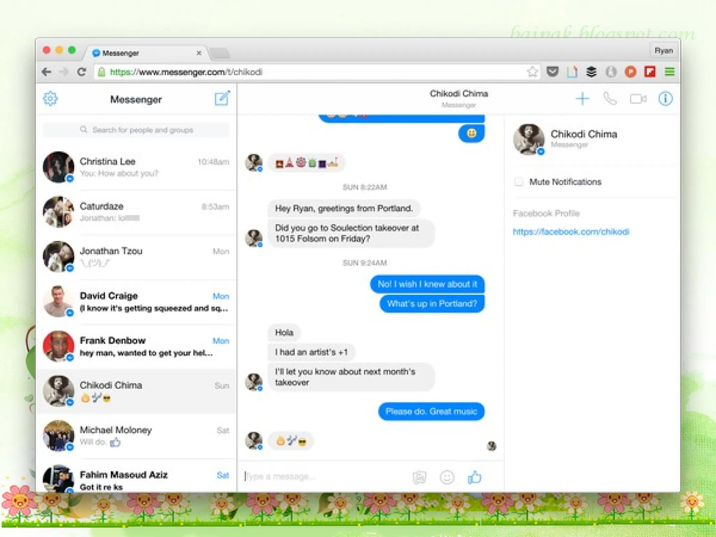Compose a new message
Screen dimensions: 716x537
point(222,99)
